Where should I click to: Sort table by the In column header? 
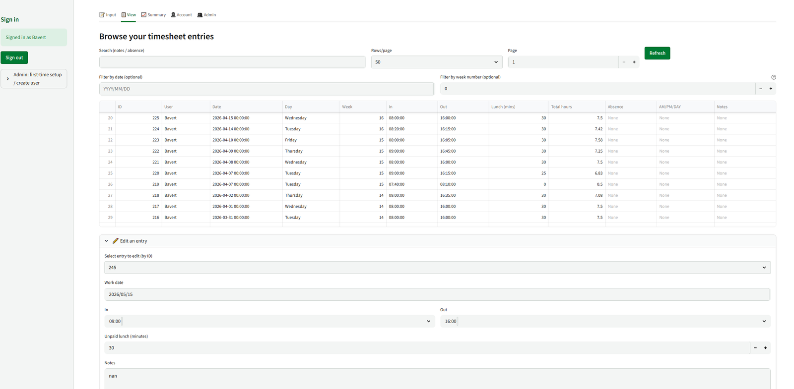click(x=412, y=107)
